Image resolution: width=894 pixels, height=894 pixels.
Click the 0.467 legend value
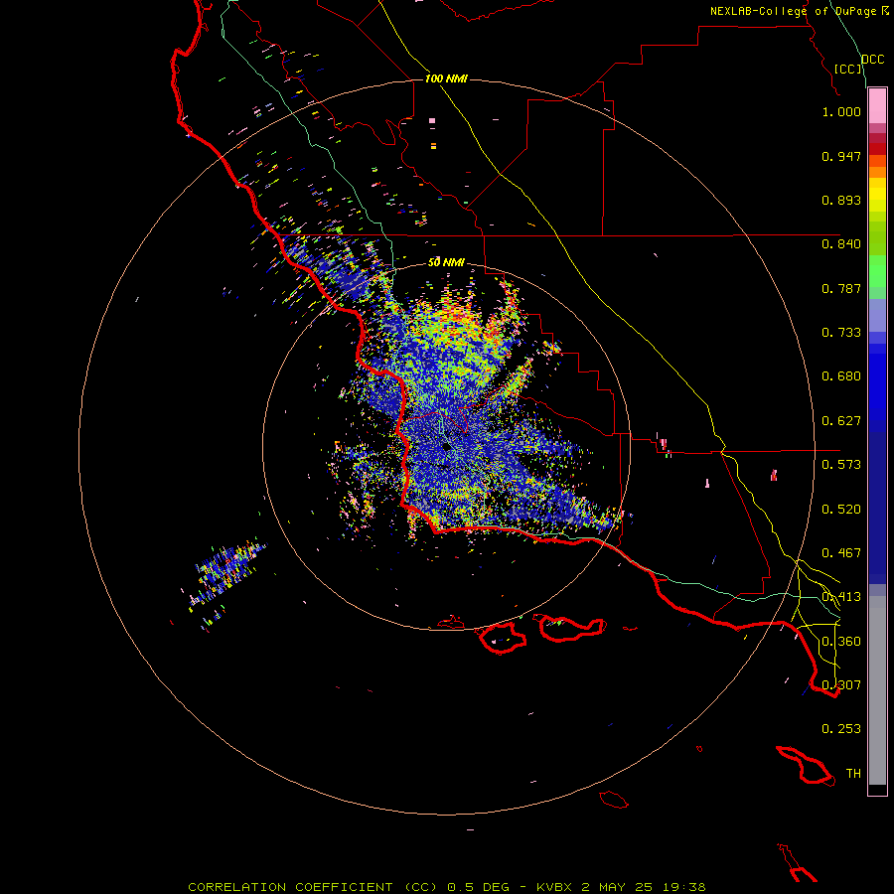click(x=841, y=553)
